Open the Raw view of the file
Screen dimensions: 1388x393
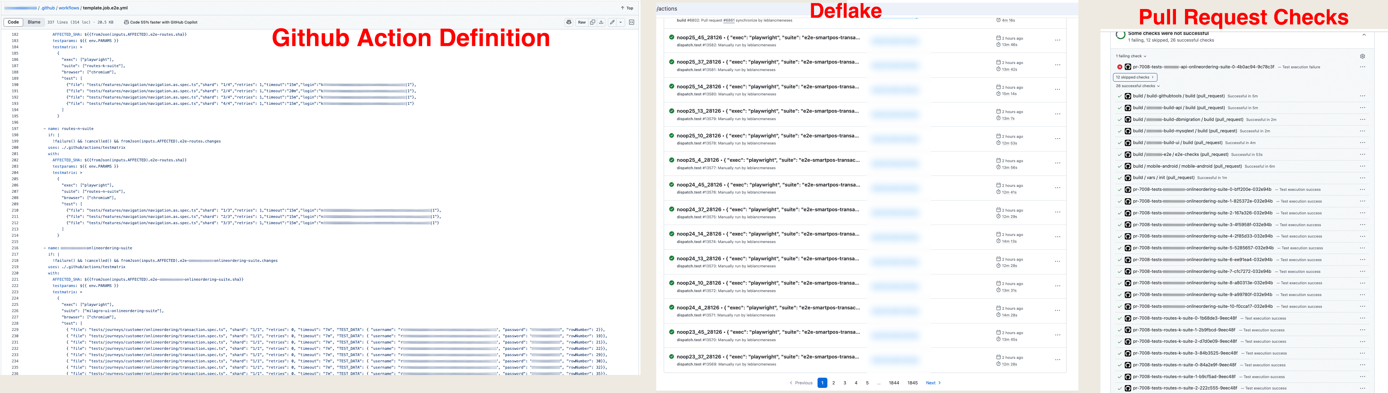point(582,22)
